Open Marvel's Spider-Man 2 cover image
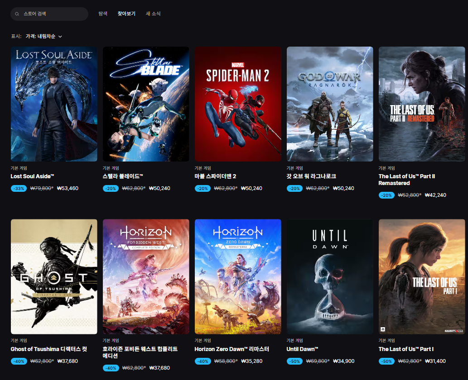468x380 pixels. (x=238, y=104)
